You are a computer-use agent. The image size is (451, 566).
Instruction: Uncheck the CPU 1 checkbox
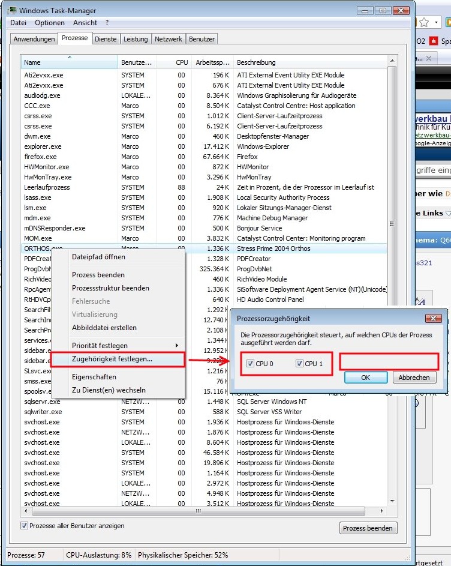(299, 364)
